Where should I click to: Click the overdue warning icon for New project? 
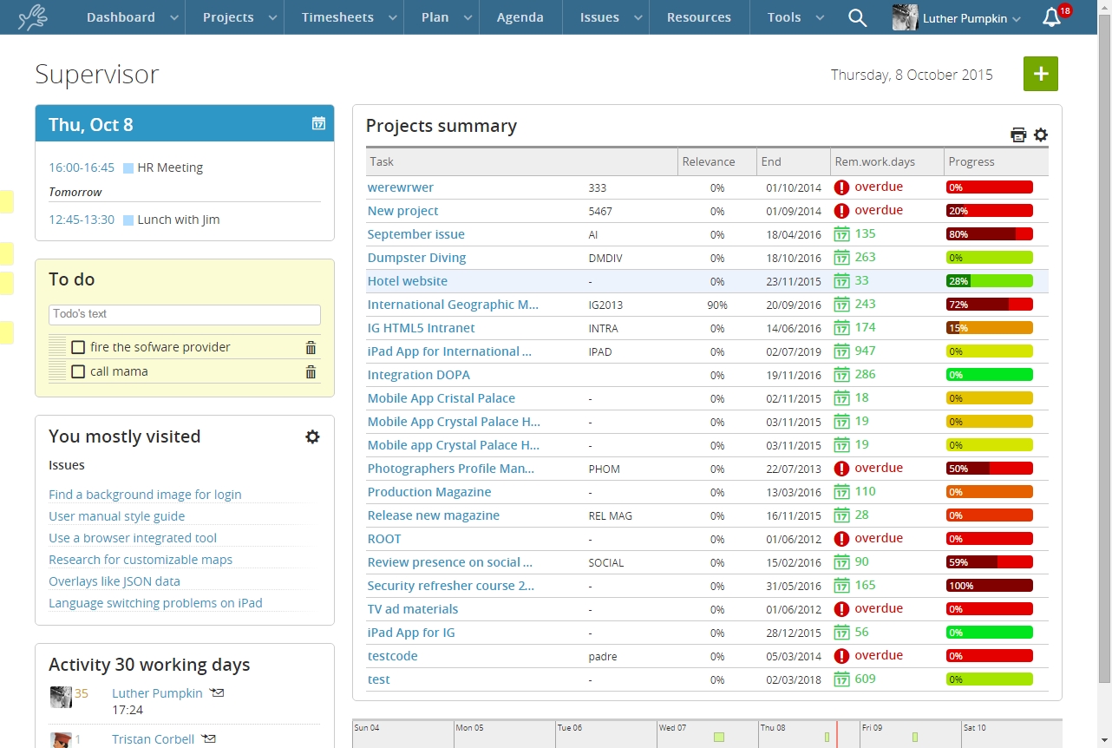tap(841, 210)
